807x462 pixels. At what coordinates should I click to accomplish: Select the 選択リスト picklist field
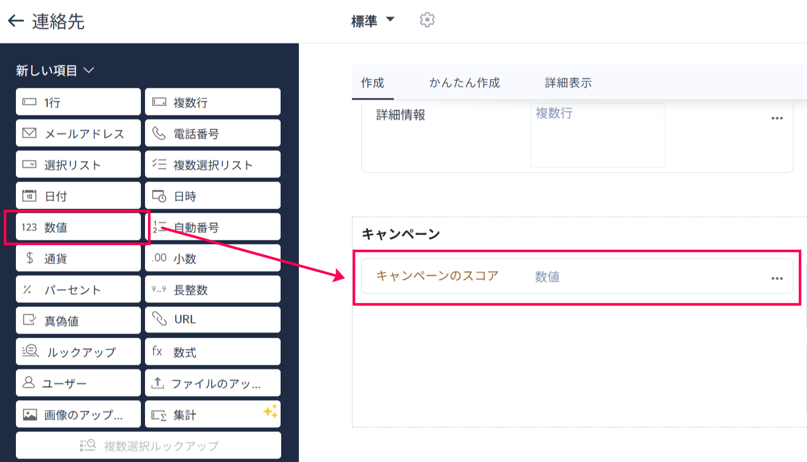pyautogui.click(x=78, y=165)
